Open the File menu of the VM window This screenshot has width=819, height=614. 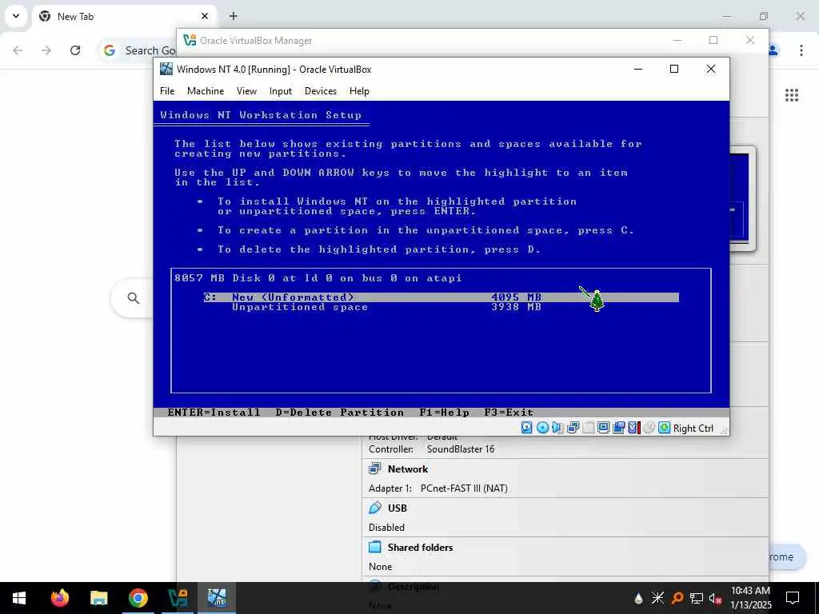pyautogui.click(x=167, y=91)
